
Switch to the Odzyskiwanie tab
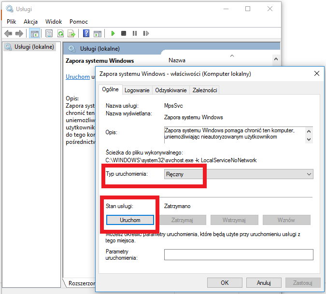pyautogui.click(x=170, y=90)
